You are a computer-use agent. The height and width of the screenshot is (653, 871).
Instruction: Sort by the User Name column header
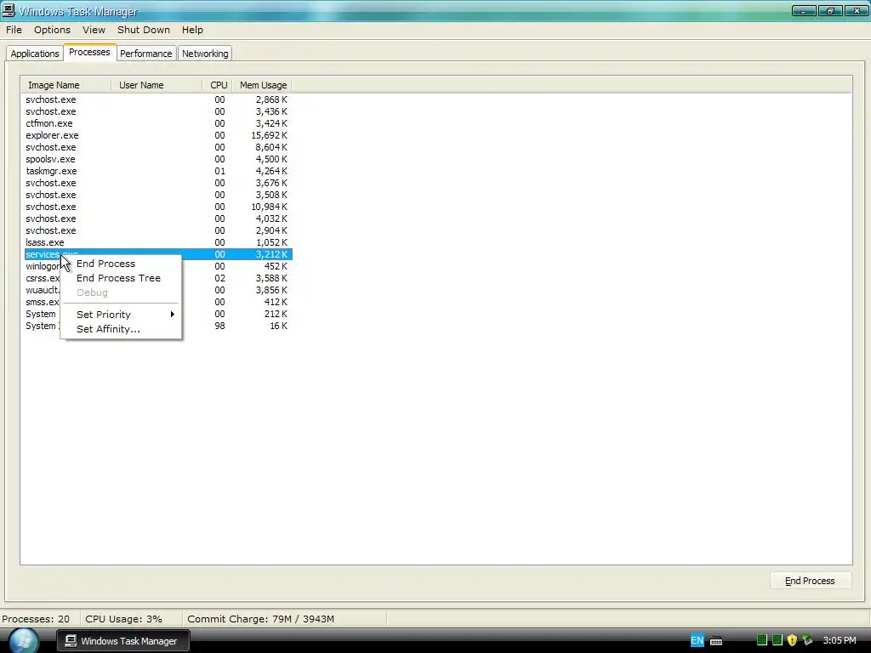tap(157, 85)
